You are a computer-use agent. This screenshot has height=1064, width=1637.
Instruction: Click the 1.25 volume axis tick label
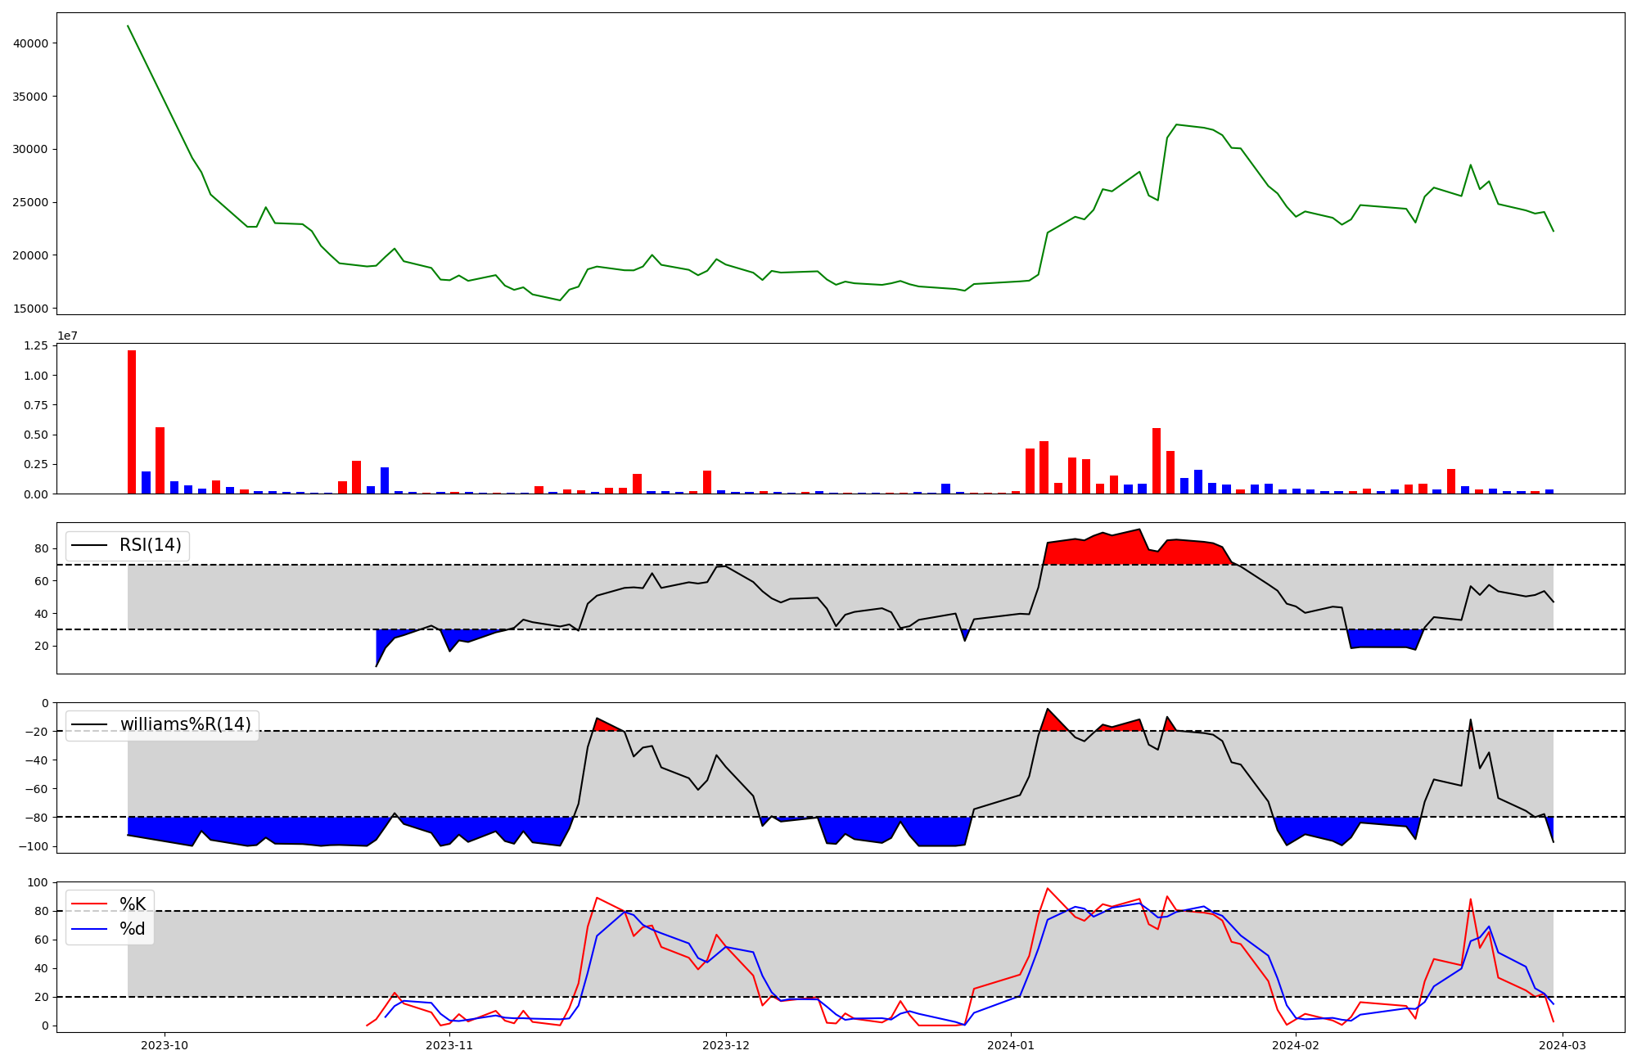click(34, 346)
